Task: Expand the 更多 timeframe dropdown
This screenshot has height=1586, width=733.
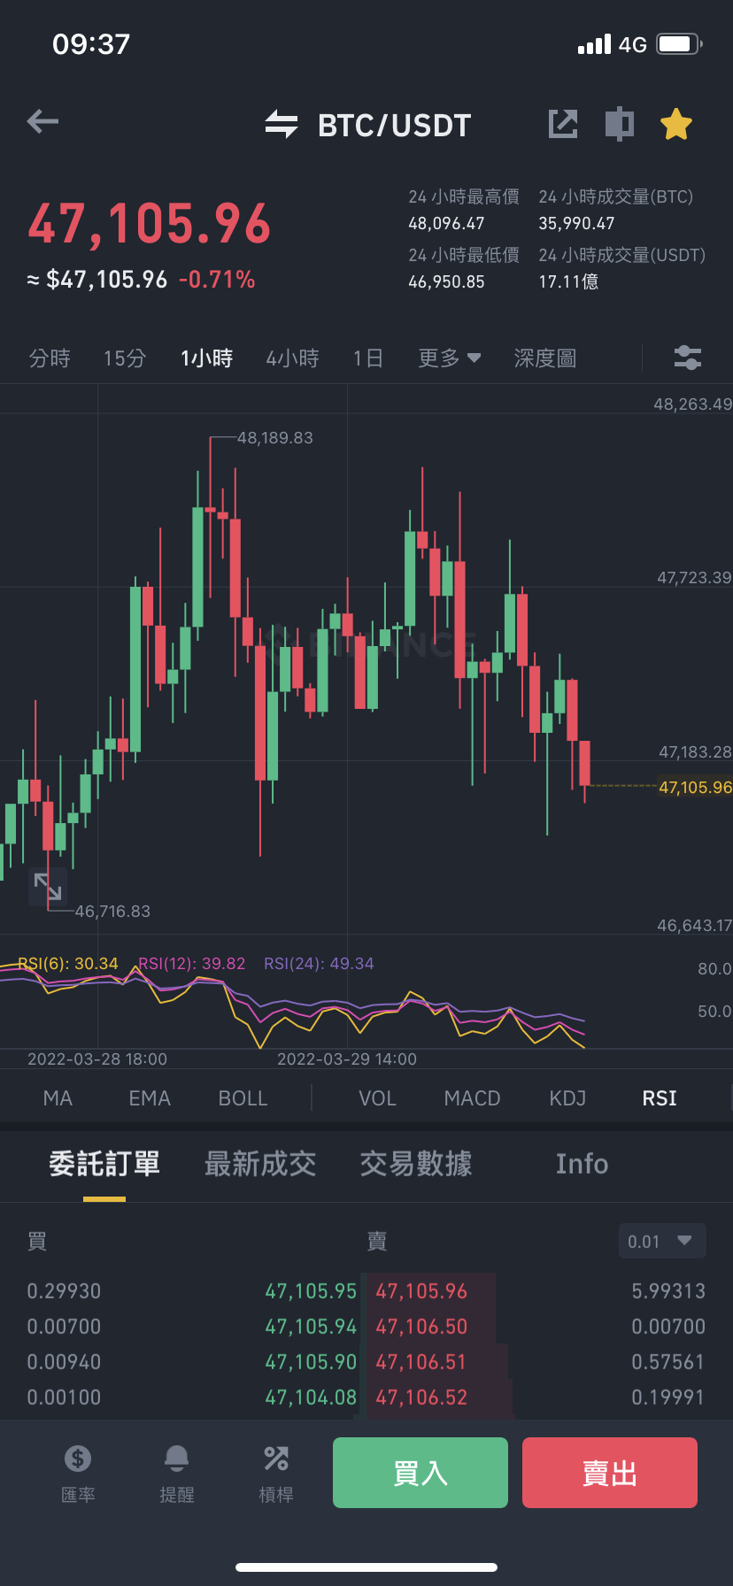Action: point(450,358)
